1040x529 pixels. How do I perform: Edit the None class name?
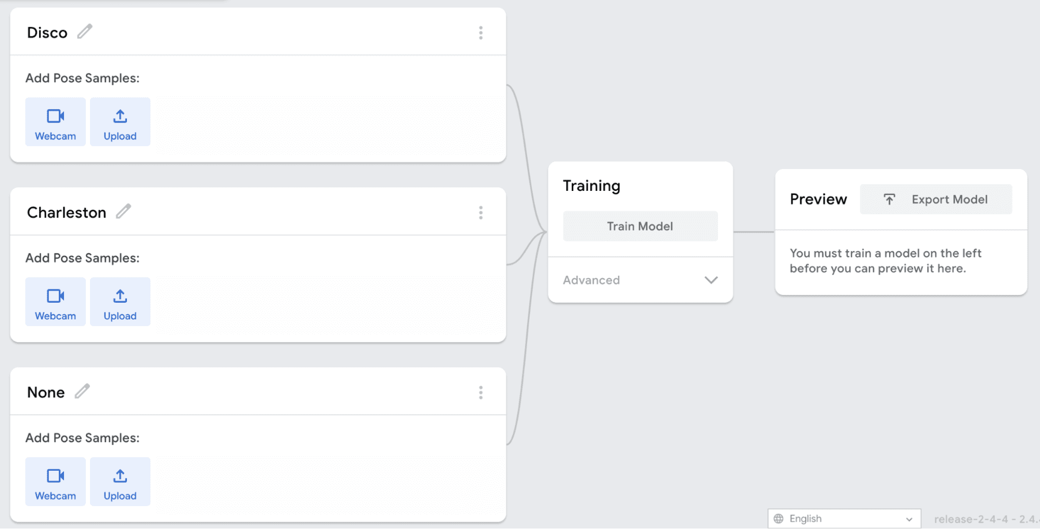coord(82,391)
